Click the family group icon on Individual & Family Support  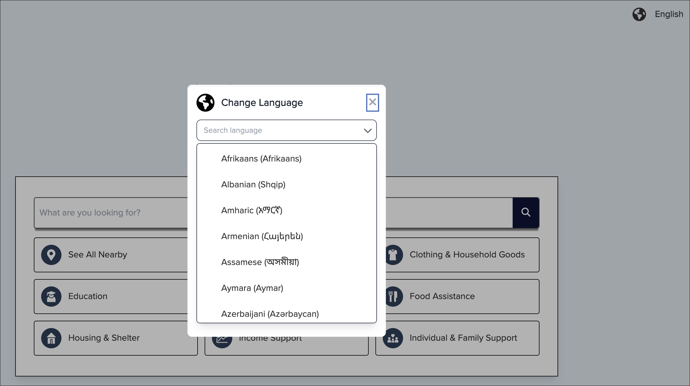tap(393, 338)
